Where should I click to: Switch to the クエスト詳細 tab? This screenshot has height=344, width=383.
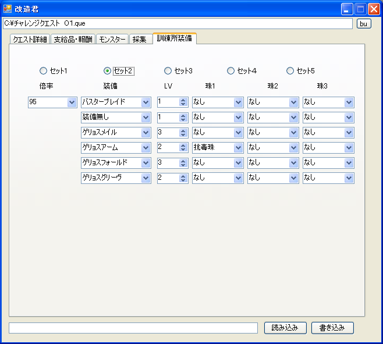click(30, 40)
